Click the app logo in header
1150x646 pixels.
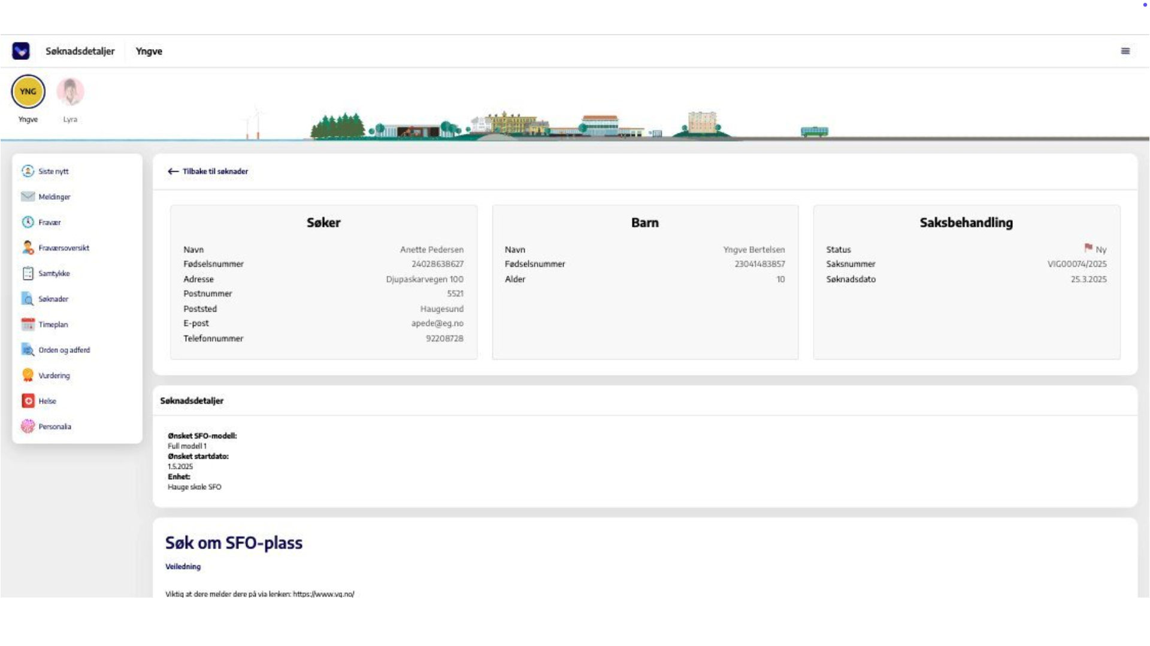[x=21, y=51]
